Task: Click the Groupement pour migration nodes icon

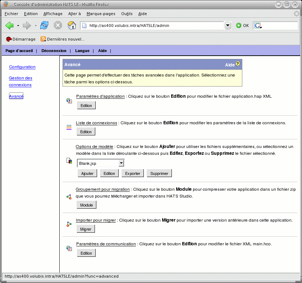Action: pyautogui.click(x=69, y=197)
